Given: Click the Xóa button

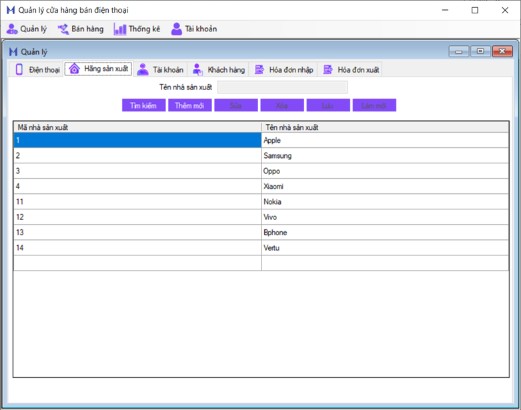Looking at the screenshot, I should tap(282, 105).
